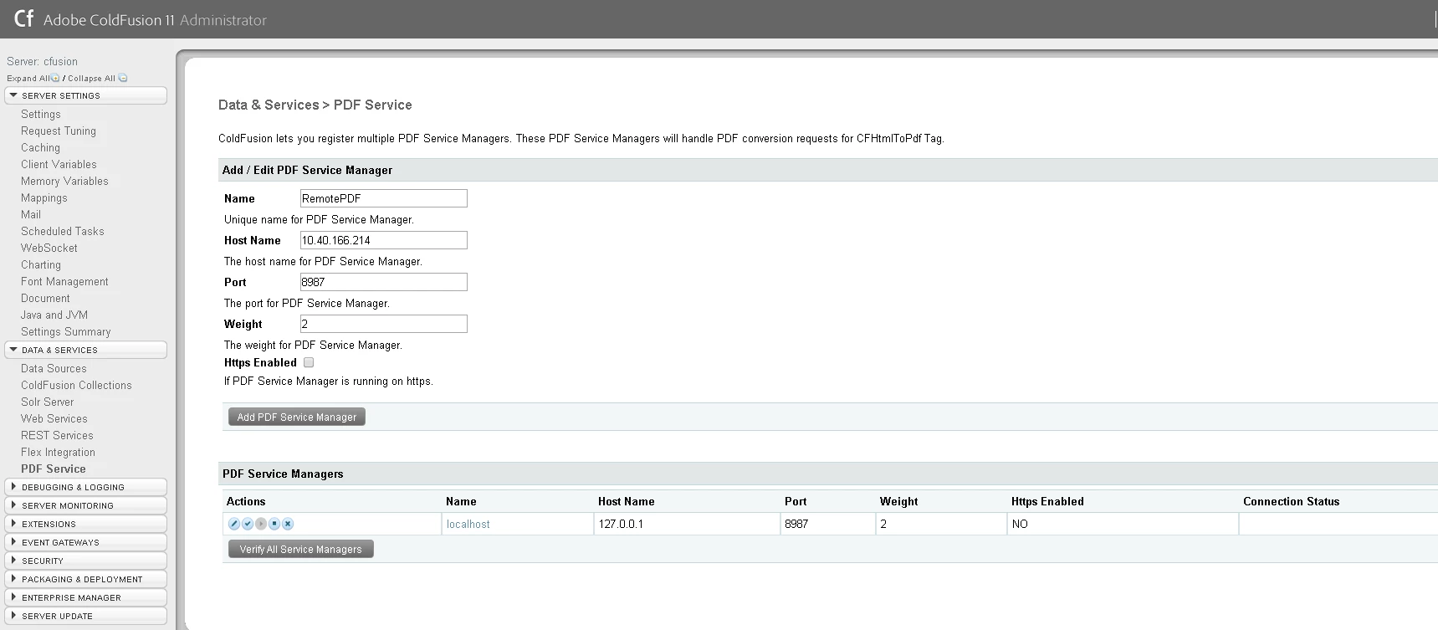Click the edit pencil icon for localhost
The width and height of the screenshot is (1438, 630).
click(x=234, y=524)
